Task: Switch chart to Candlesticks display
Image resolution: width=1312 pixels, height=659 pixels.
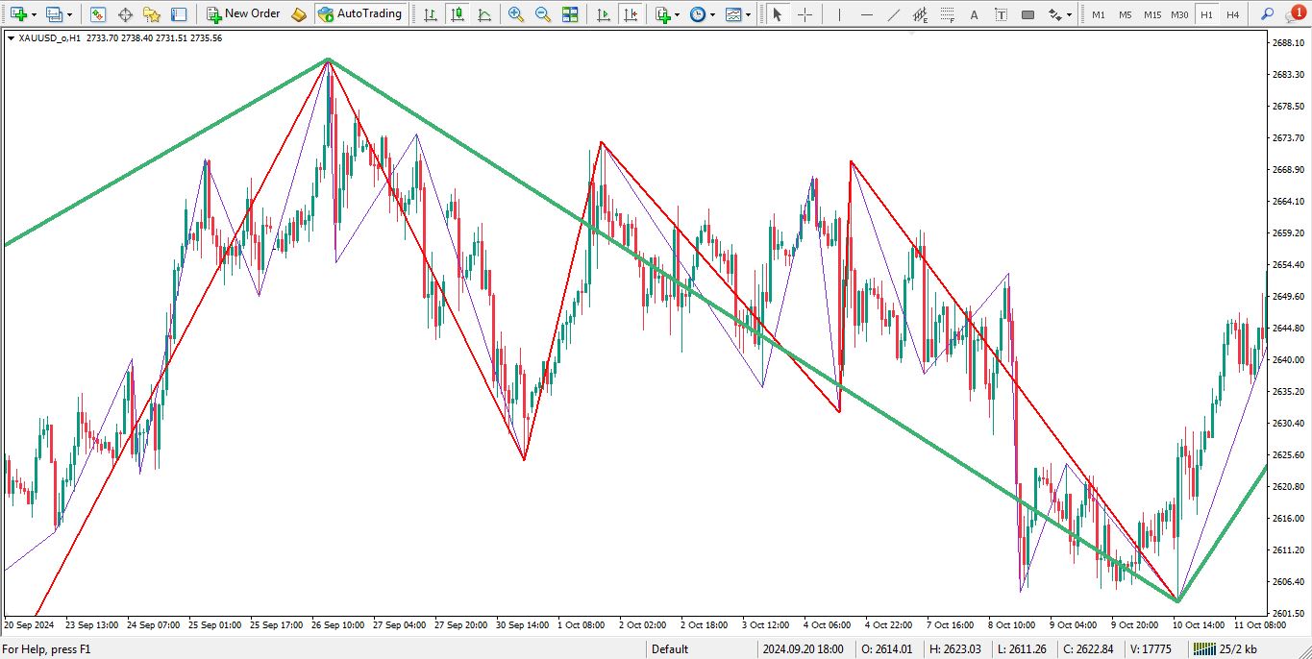Action: [457, 14]
